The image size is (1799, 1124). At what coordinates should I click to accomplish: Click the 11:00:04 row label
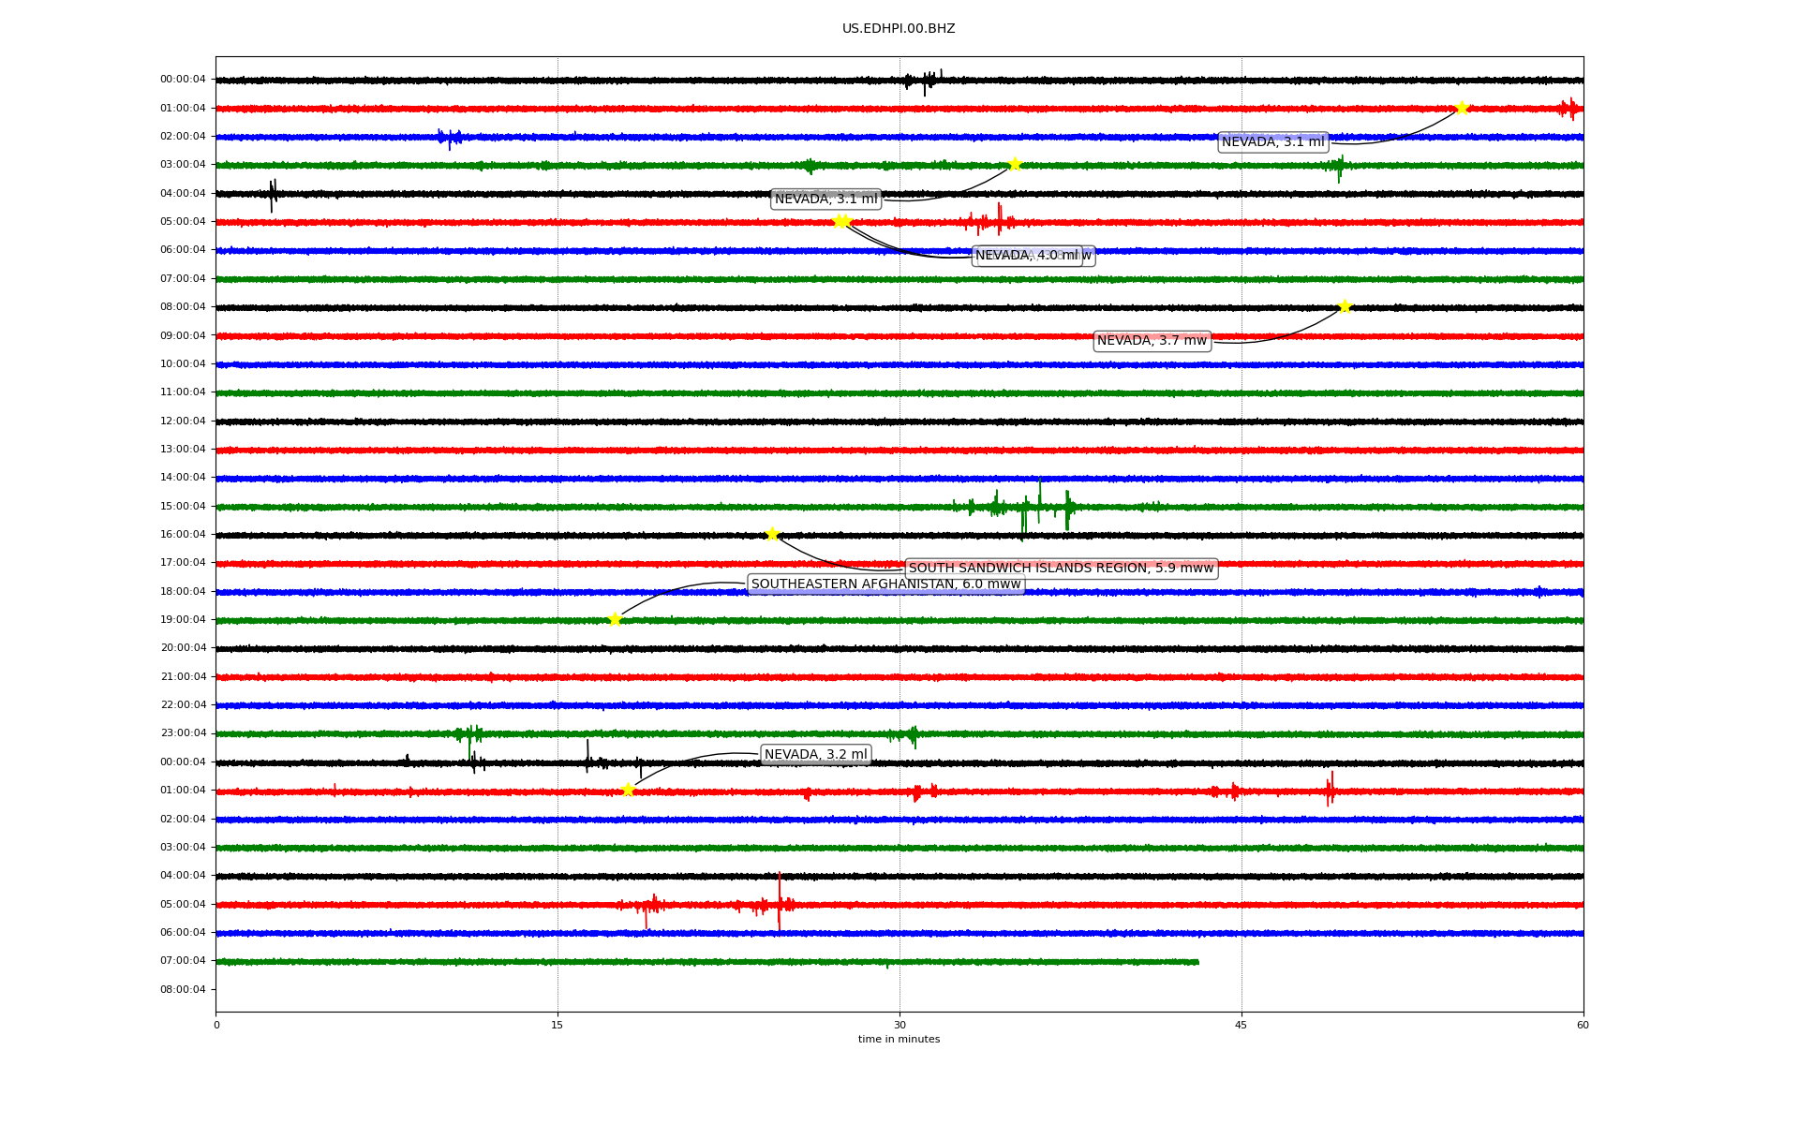coord(183,392)
